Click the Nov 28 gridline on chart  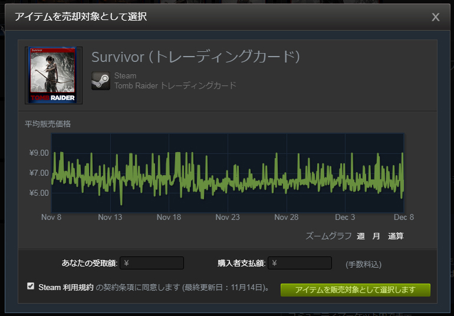[x=287, y=173]
